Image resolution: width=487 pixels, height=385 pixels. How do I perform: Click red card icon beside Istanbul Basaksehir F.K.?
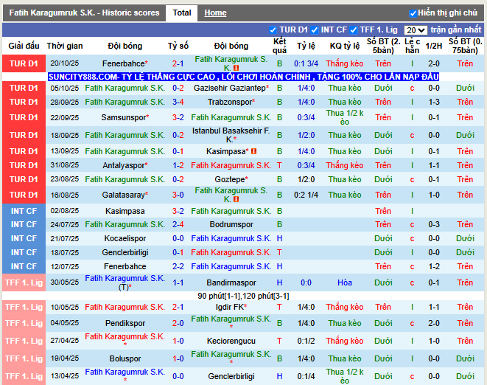pos(236,140)
